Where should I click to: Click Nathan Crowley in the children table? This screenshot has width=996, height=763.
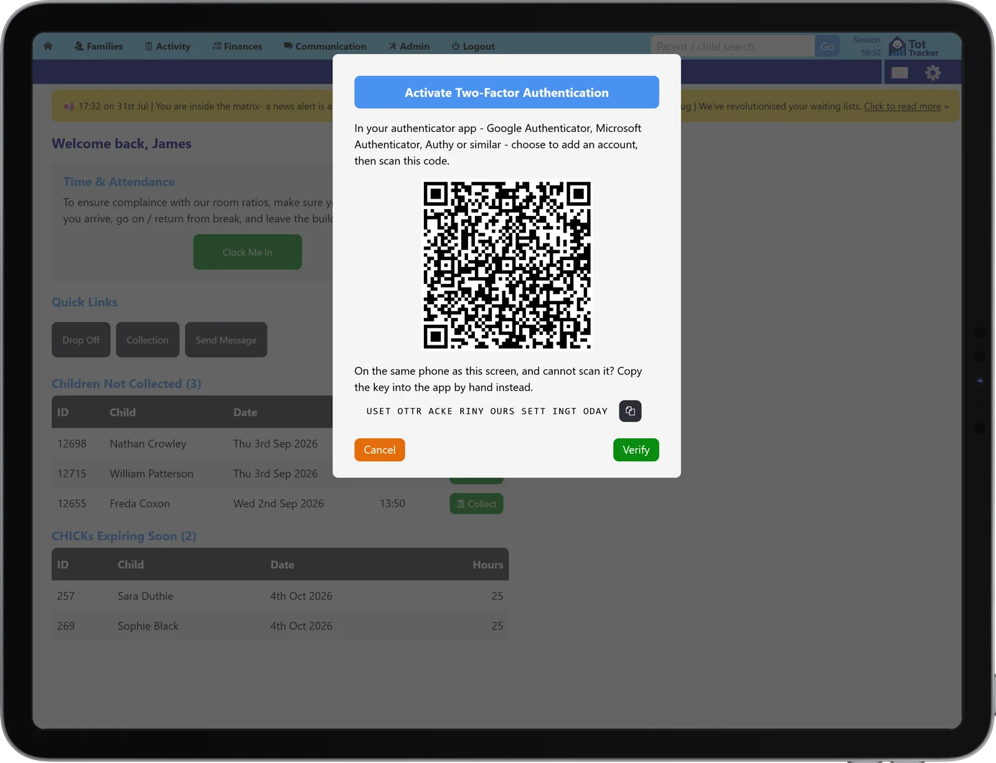(148, 444)
